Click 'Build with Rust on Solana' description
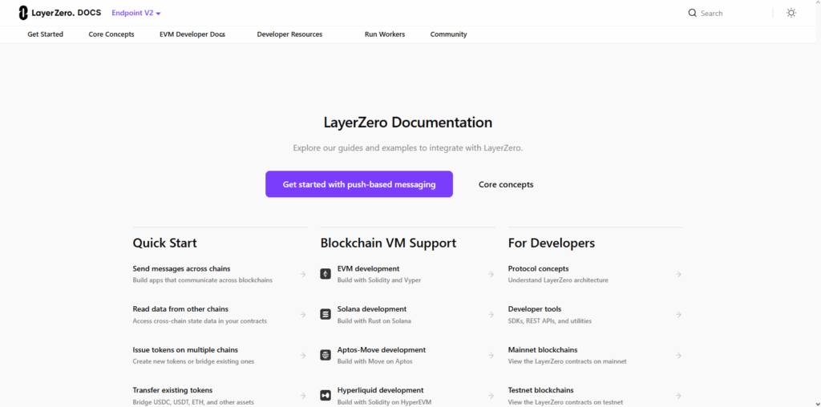The width and height of the screenshot is (821, 407). (374, 321)
